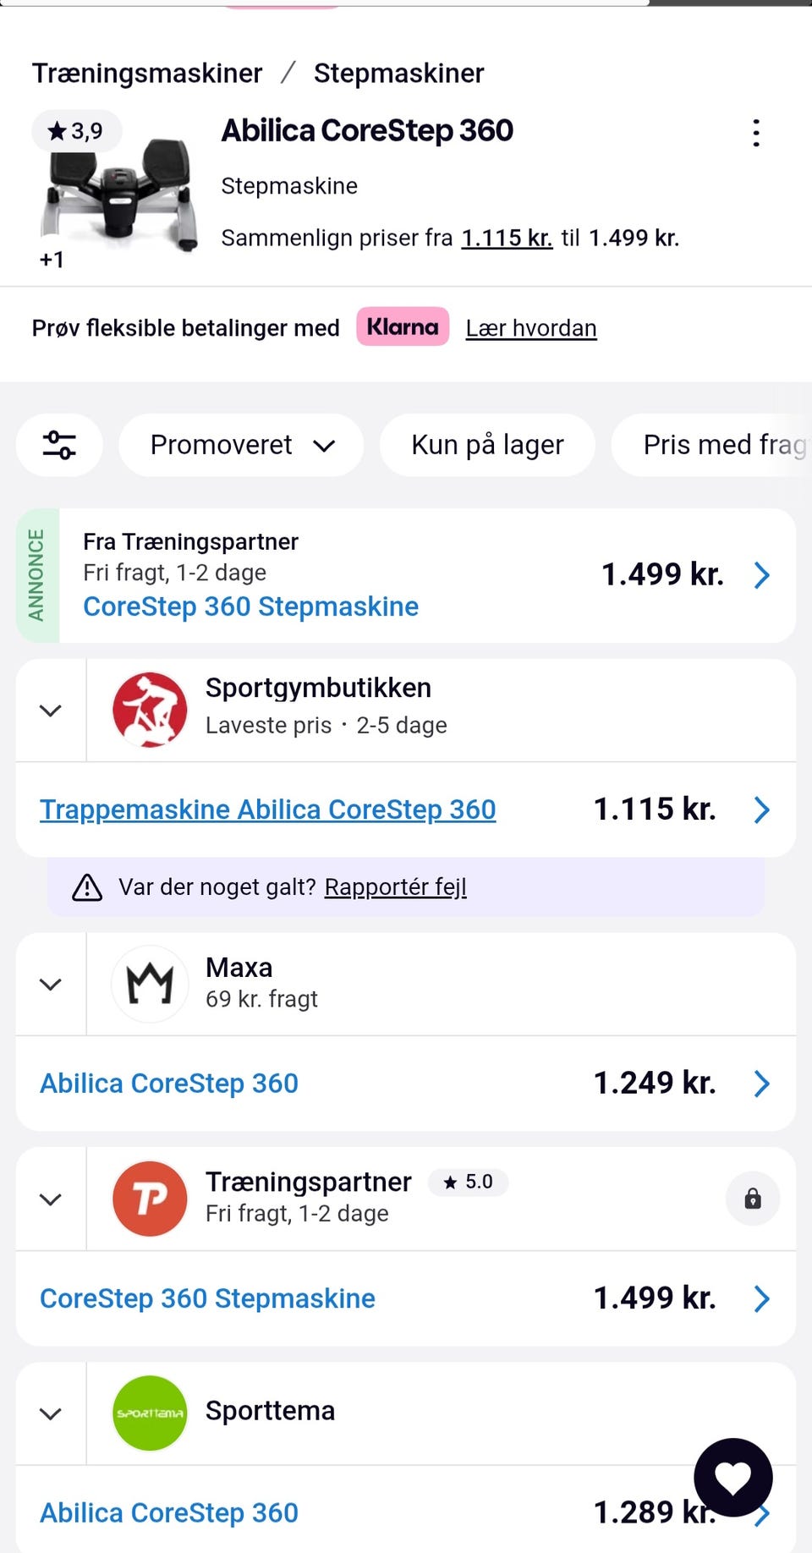Go to Stepmaskiner breadcrumb category
This screenshot has width=812, height=1553.
[398, 74]
